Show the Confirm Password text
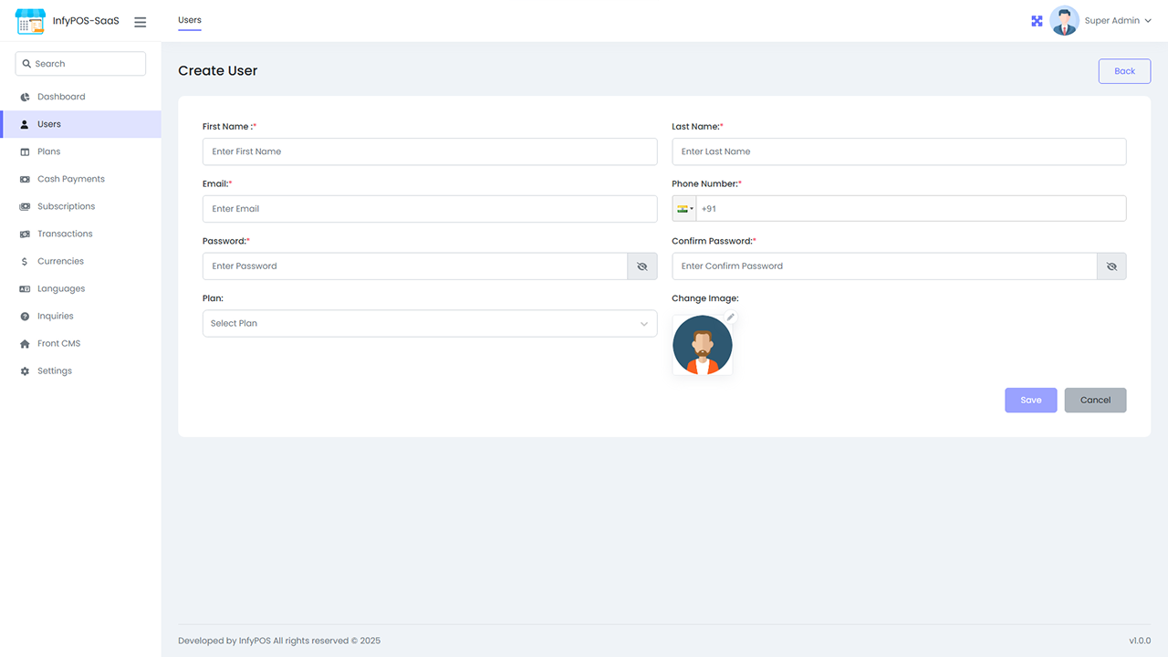Image resolution: width=1168 pixels, height=657 pixels. (1111, 266)
